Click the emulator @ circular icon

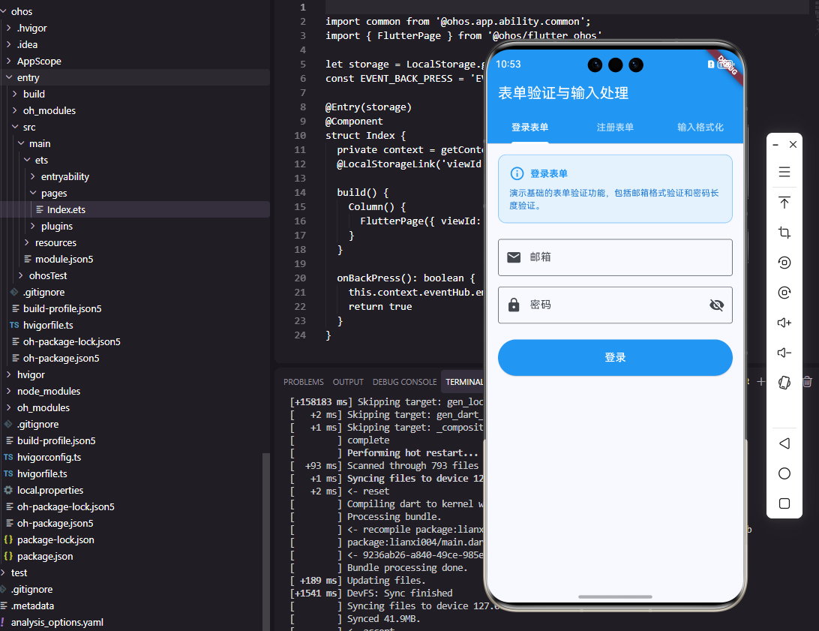(784, 293)
